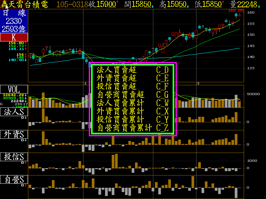Click the 自營S panel label
This screenshot has width=266, height=199.
click(14, 179)
